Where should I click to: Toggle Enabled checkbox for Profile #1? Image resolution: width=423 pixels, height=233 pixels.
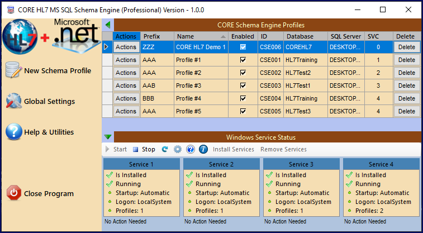coord(243,60)
